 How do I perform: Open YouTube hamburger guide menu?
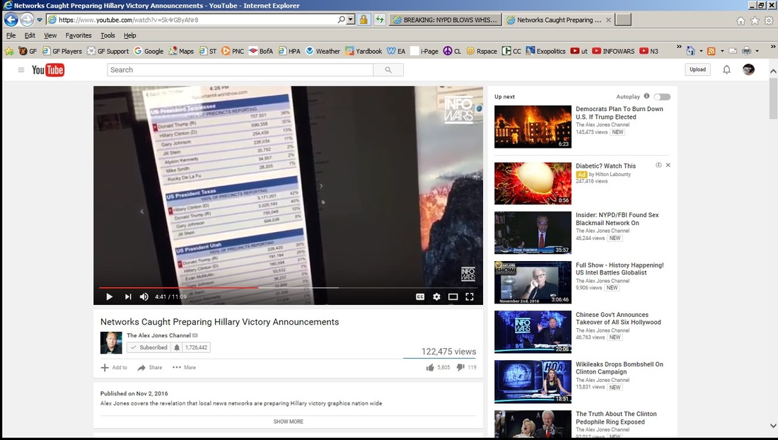coord(21,70)
